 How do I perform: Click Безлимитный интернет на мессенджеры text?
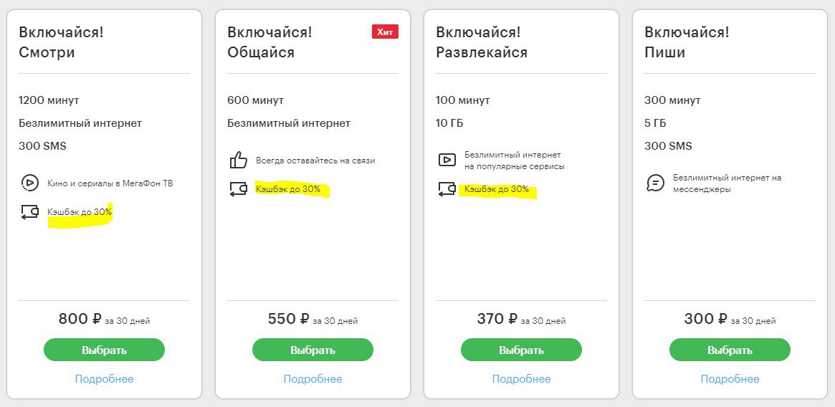click(727, 183)
